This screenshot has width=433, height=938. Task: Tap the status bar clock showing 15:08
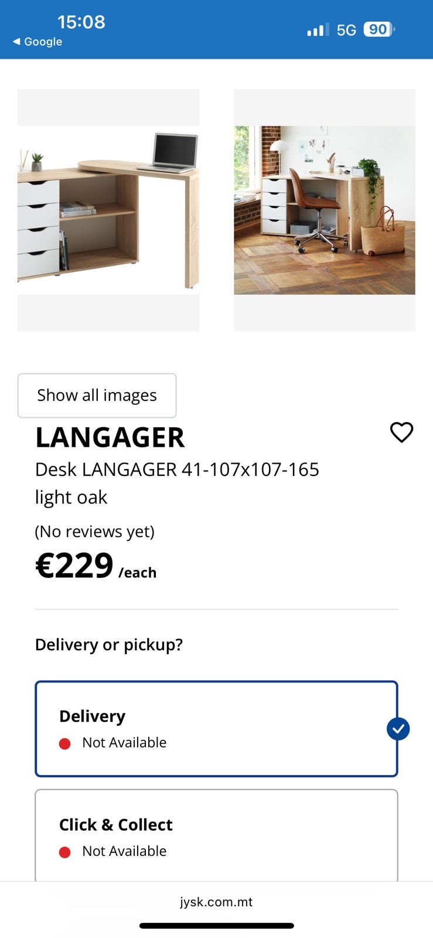[x=81, y=22]
